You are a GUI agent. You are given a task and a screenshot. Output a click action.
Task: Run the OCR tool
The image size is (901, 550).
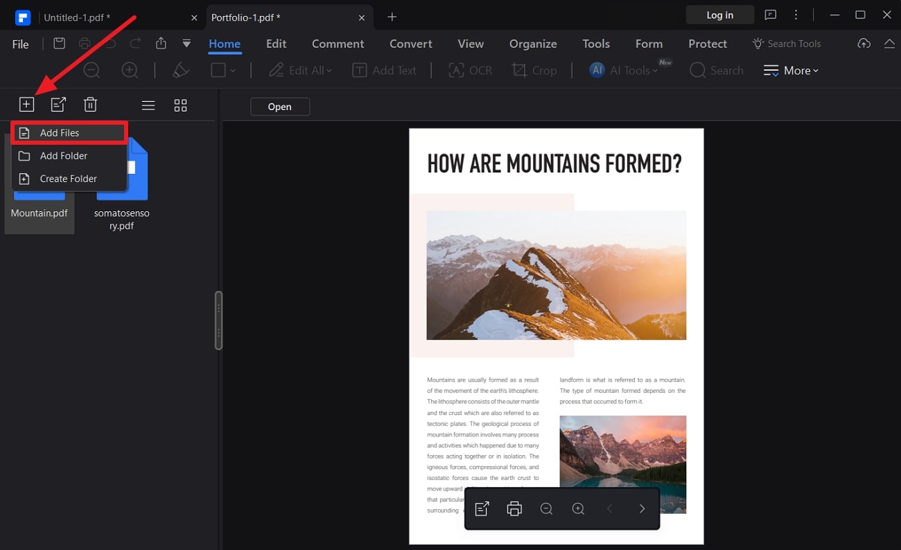tap(471, 70)
